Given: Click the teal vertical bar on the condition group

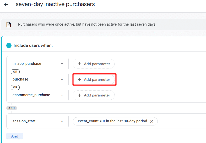Looking at the screenshot, I should (x=2, y=89).
